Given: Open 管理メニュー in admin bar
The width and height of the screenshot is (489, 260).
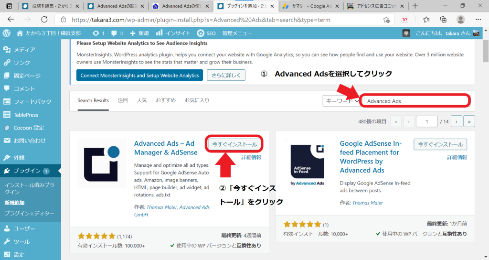Looking at the screenshot, I should [237, 33].
